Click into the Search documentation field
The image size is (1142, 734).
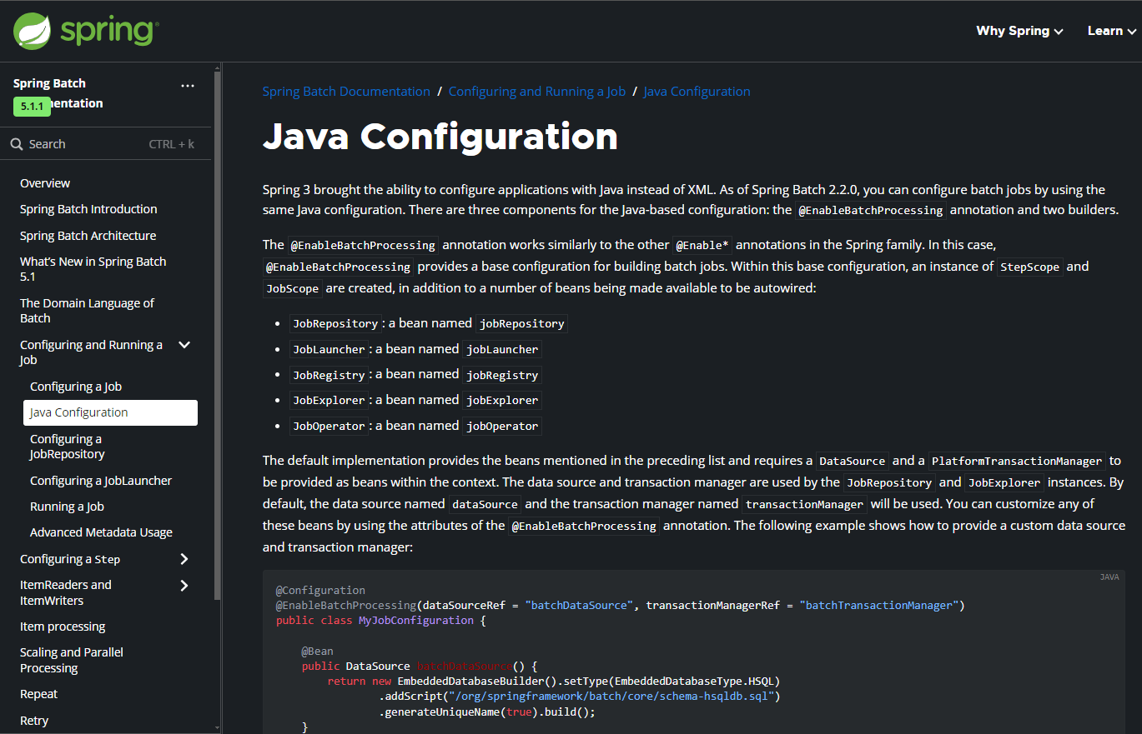click(x=104, y=144)
